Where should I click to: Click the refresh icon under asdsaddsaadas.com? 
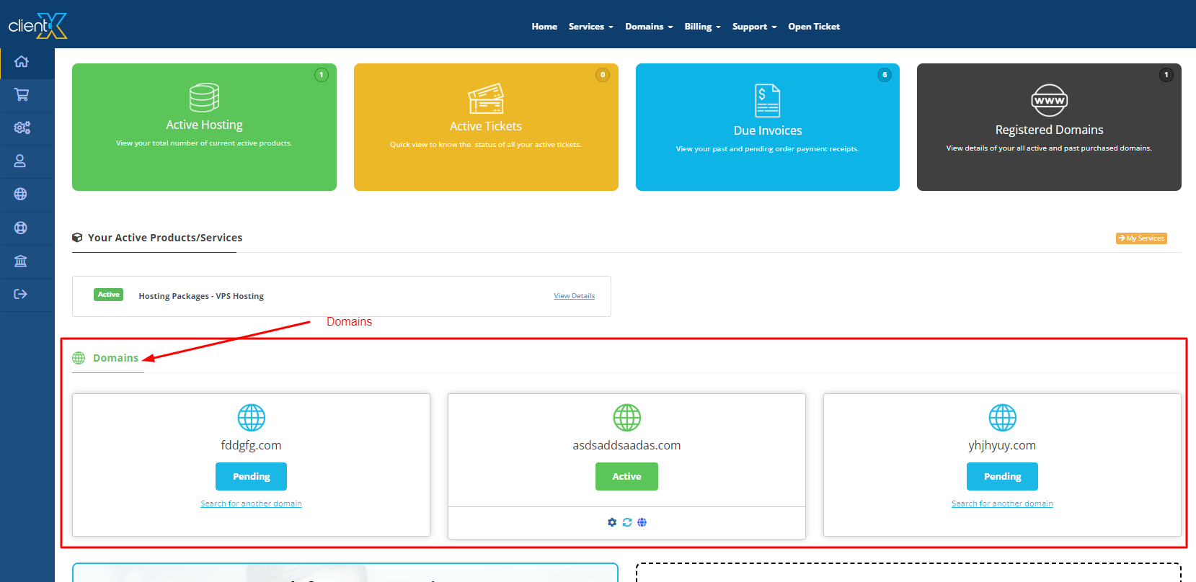click(627, 522)
